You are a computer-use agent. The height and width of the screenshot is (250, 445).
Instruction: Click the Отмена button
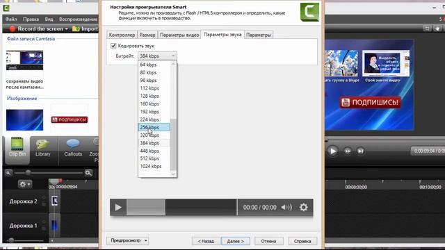point(268,241)
